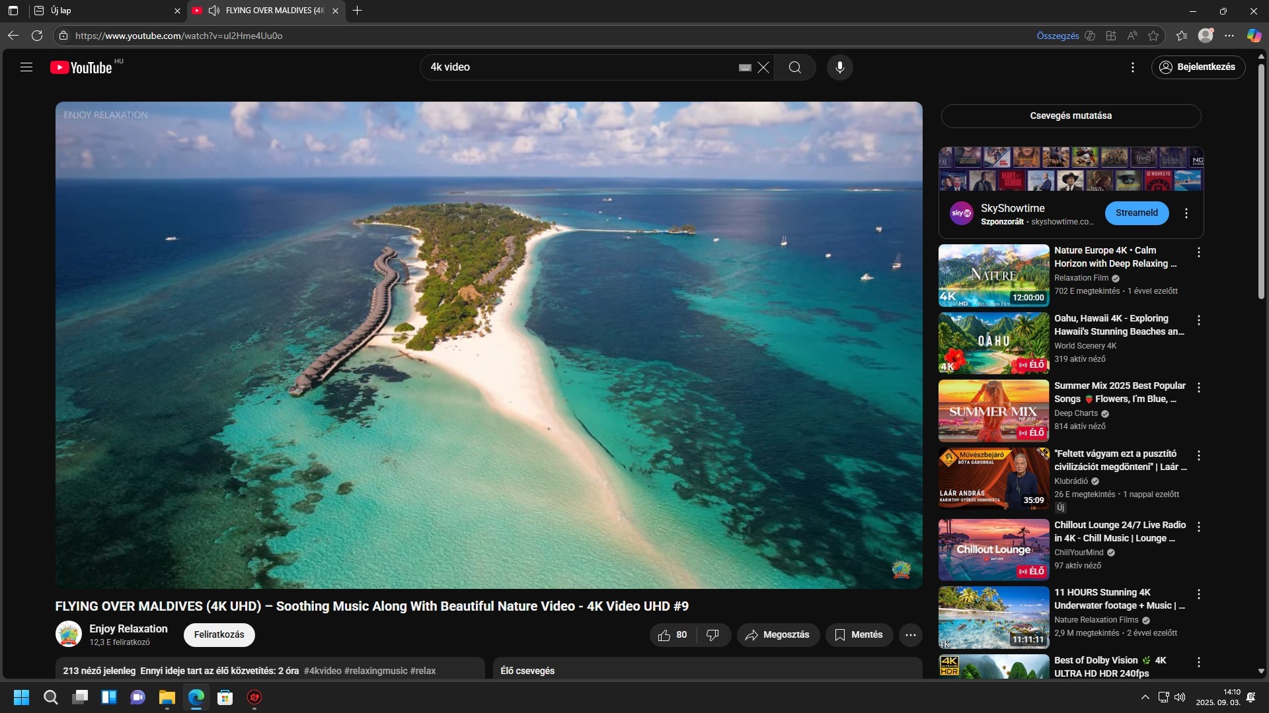Open more actions menu beside Mentés
This screenshot has width=1269, height=713.
pyautogui.click(x=910, y=635)
